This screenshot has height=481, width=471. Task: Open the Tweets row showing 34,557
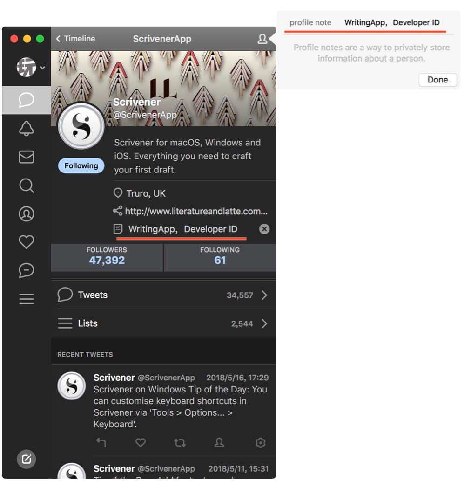[163, 295]
